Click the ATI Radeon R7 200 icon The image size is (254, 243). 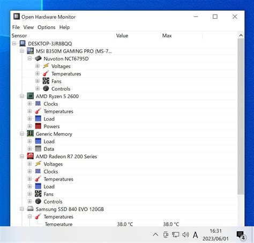pyautogui.click(x=30, y=156)
